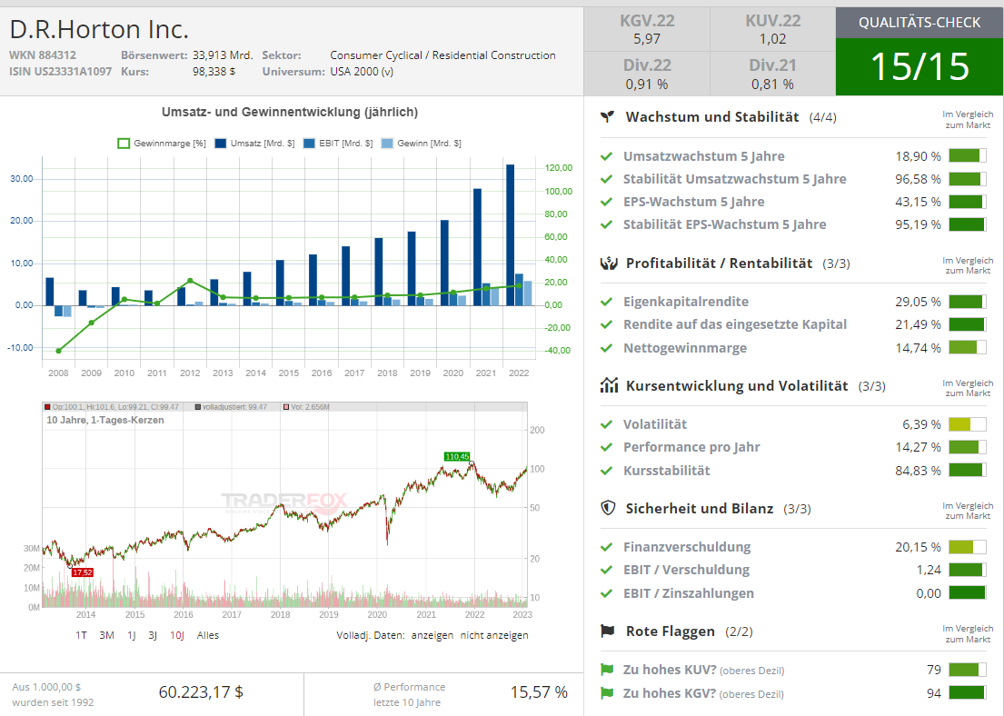
Task: Click the Sicherheit und Bilanz shield icon
Action: [x=608, y=508]
